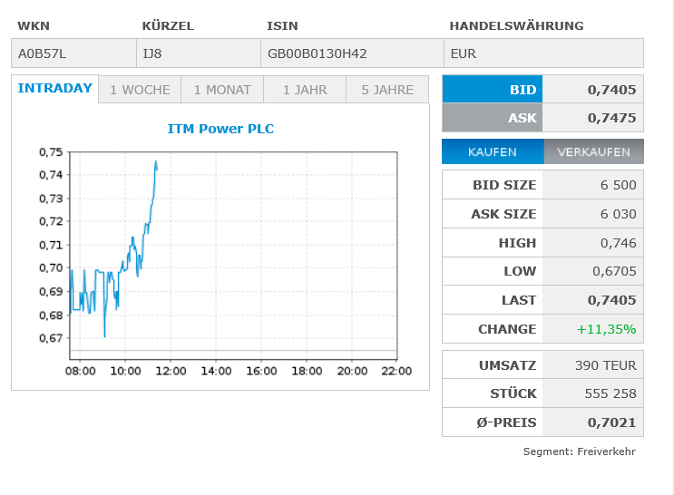This screenshot has width=674, height=495.
Task: Click the grey ASK label
Action: tap(493, 118)
